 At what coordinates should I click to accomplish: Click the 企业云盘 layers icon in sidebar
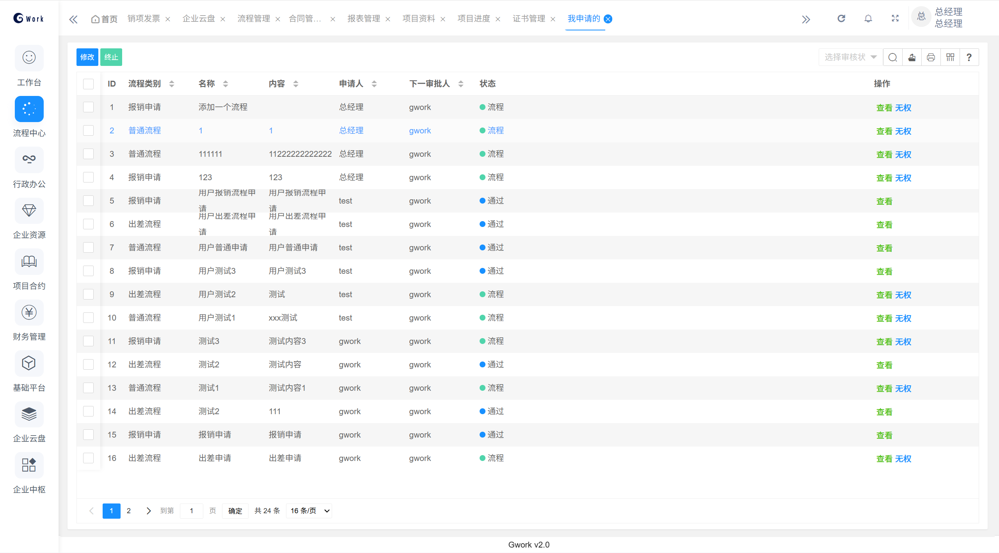(x=29, y=414)
